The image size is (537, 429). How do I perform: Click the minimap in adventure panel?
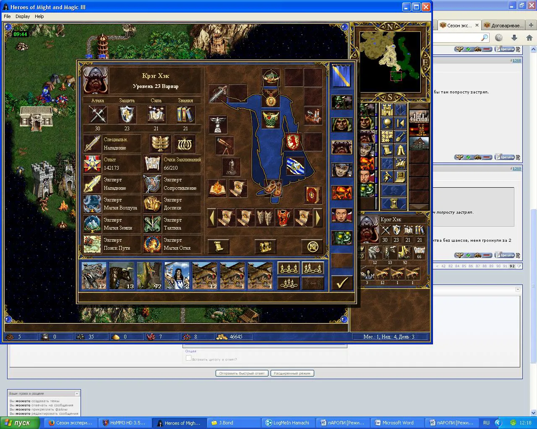[390, 62]
